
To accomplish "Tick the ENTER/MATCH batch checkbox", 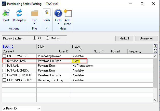I will click(4, 56).
